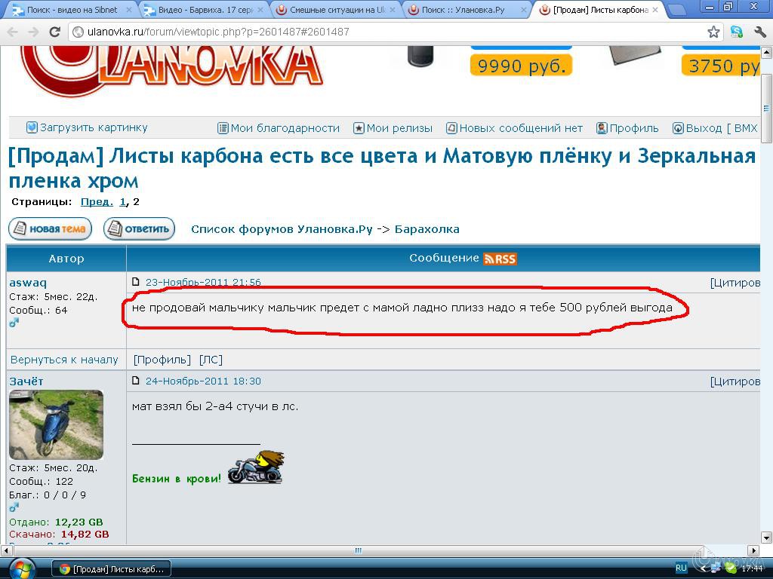Viewport: 773px width, 579px height.
Task: Switch to Поиск :: Улановка.Ру tab
Action: tap(463, 10)
